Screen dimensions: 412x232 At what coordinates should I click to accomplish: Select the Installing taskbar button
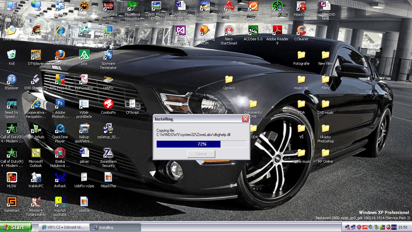(x=115, y=227)
